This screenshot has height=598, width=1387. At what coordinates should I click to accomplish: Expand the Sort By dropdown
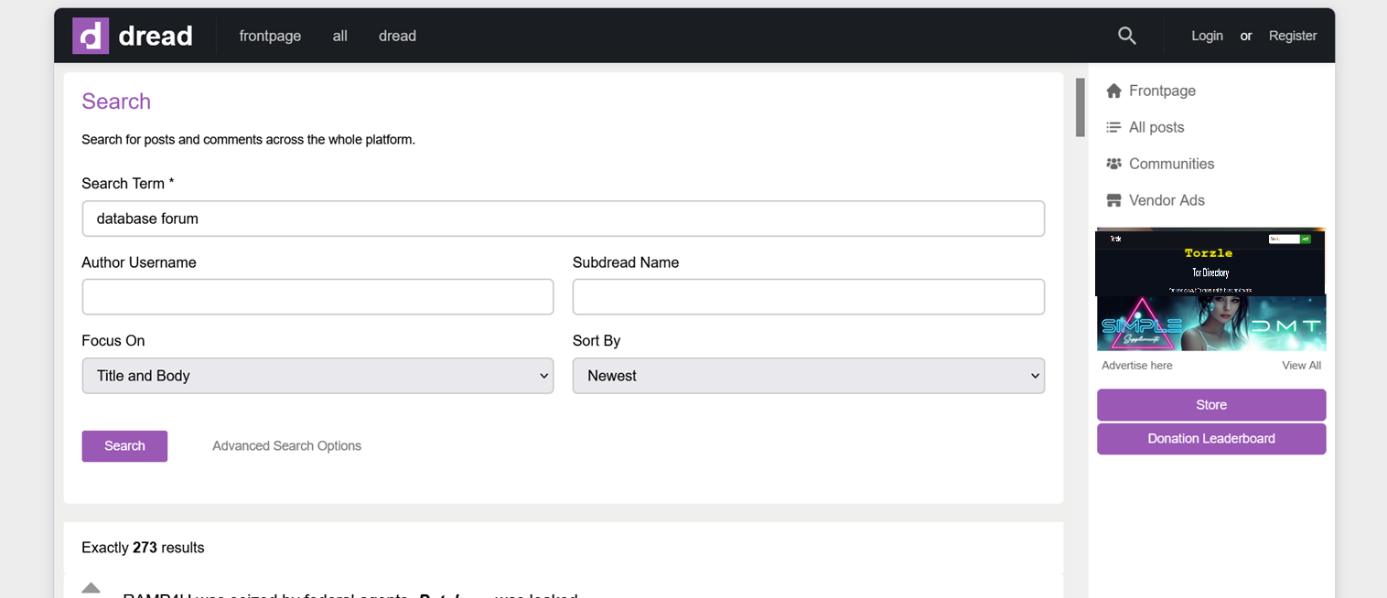pyautogui.click(x=808, y=375)
